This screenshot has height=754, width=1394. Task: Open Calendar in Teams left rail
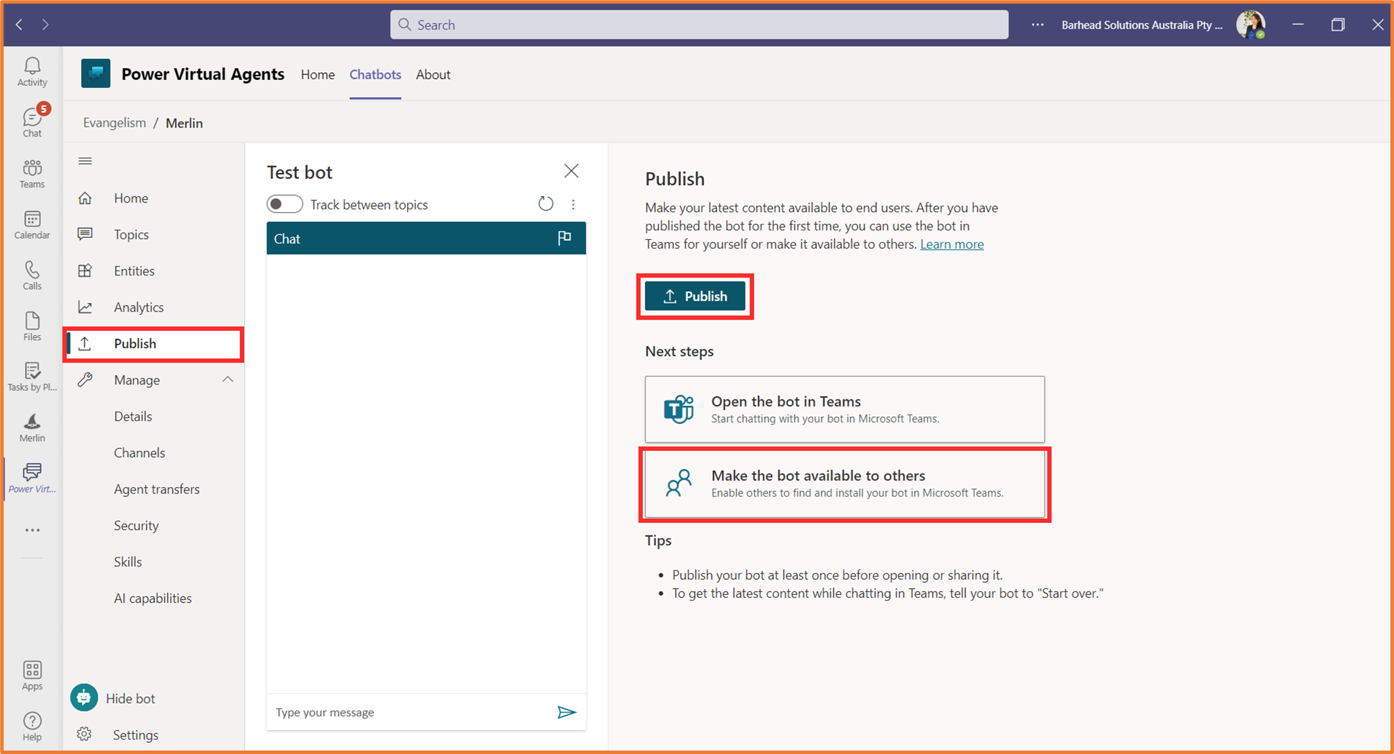click(32, 225)
